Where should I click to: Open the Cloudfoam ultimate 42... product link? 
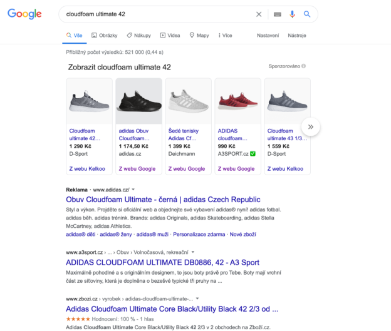click(85, 135)
